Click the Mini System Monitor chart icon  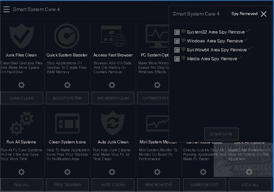tap(157, 123)
